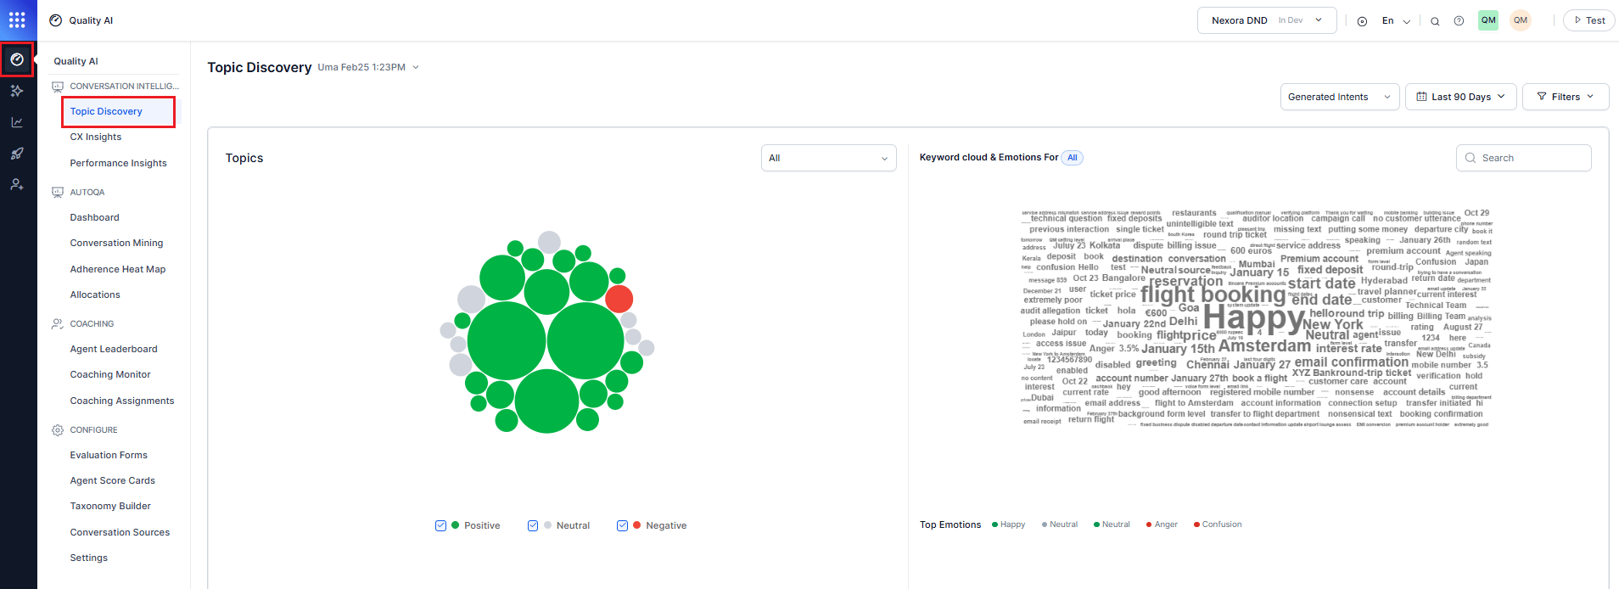This screenshot has width=1619, height=589.
Task: Open the Filters dropdown
Action: pos(1566,97)
